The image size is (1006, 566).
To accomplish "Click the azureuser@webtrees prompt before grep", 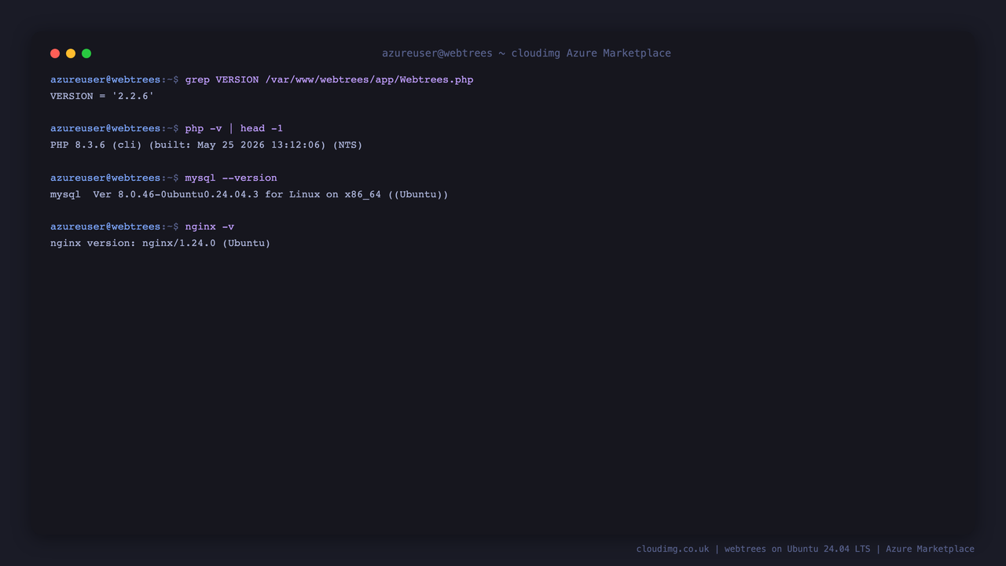I will (115, 80).
